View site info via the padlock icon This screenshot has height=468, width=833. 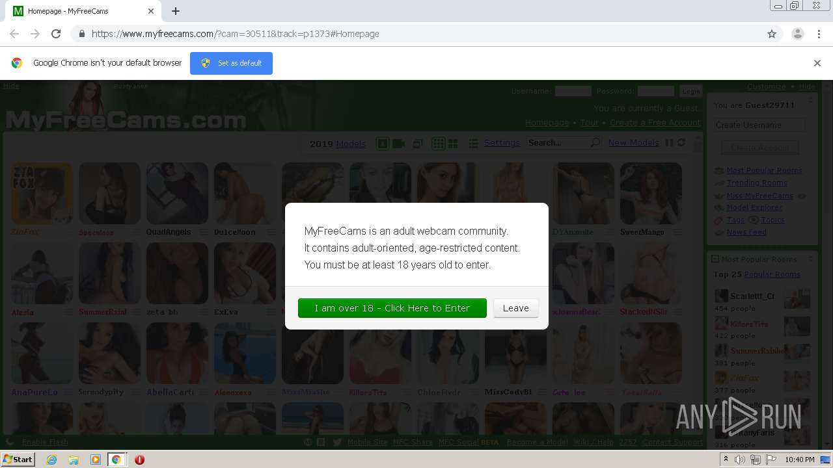[x=81, y=34]
